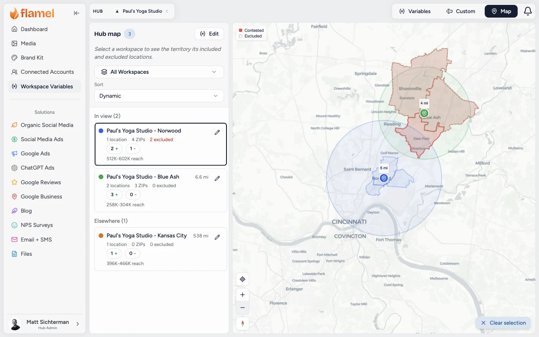Viewport: 539px width, 337px height.
Task: Open Paul's Yoga Studio hub switcher
Action: (142, 11)
